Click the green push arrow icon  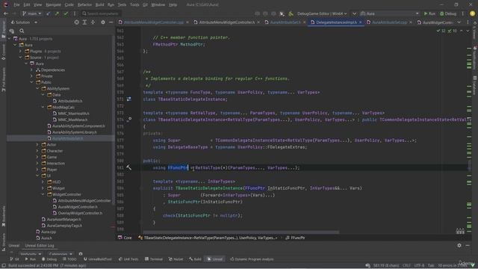[57, 13]
